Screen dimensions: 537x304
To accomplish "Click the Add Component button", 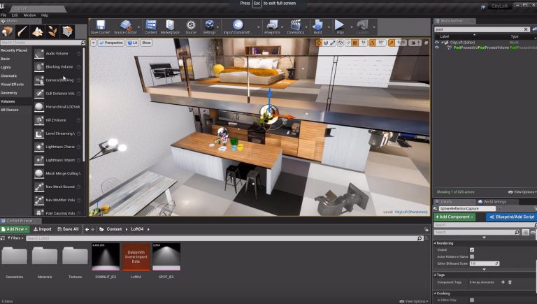I will tap(454, 217).
